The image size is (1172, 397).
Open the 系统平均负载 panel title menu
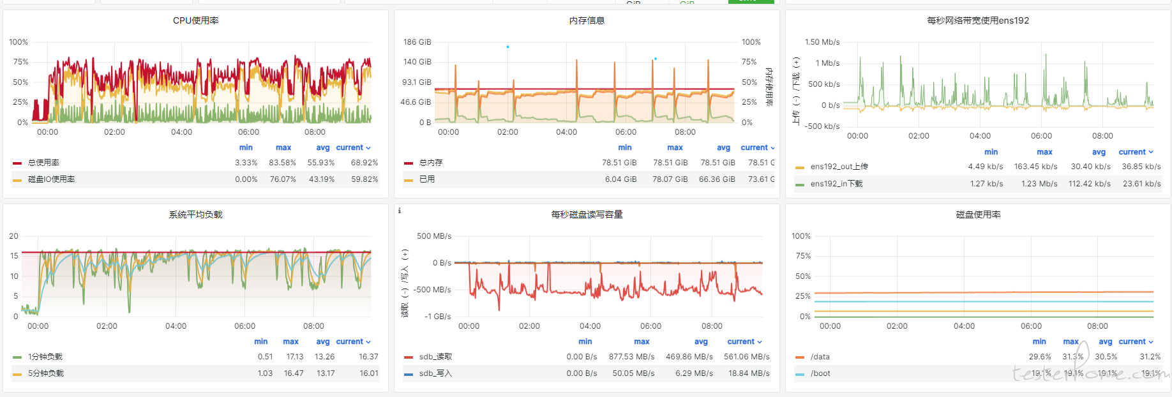pos(196,214)
